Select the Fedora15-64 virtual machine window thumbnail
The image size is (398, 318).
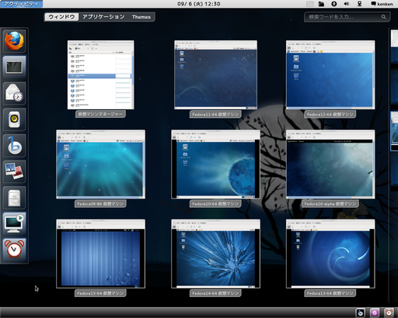[x=101, y=254]
